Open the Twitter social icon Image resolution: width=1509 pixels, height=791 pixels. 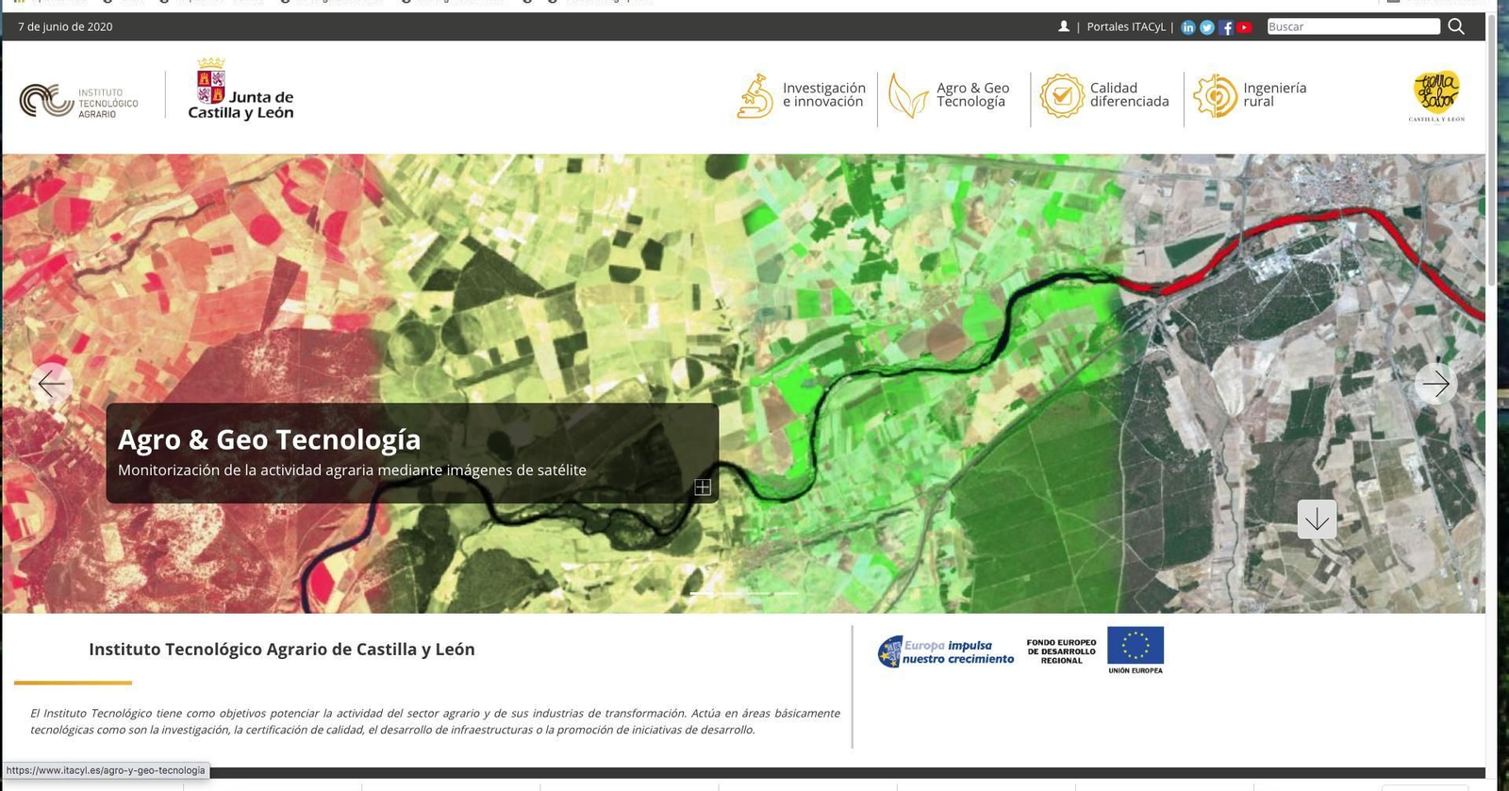tap(1207, 27)
